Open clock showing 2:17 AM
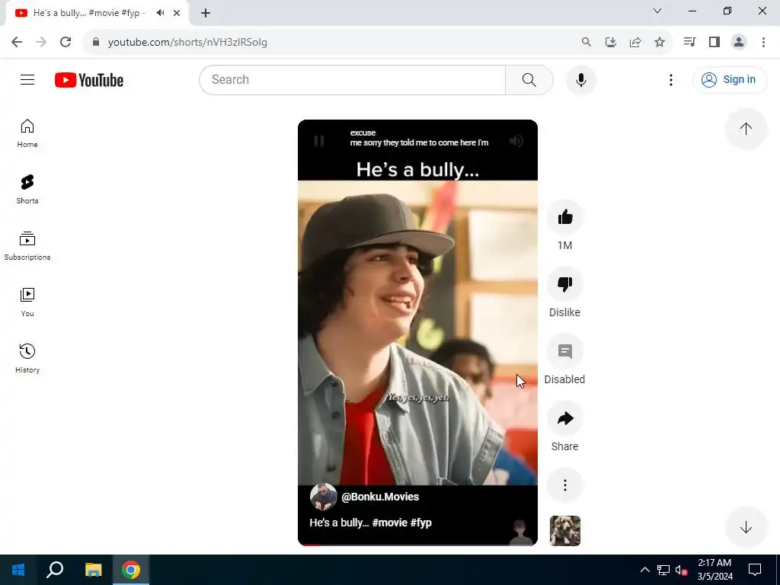Viewport: 780px width, 585px height. point(714,570)
